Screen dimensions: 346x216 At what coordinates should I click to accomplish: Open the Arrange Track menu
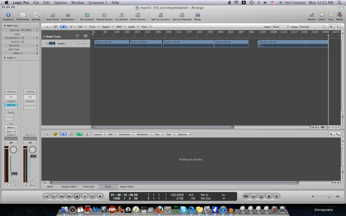pyautogui.click(x=93, y=27)
